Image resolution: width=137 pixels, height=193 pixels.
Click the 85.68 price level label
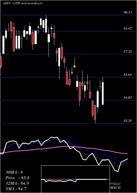click(x=128, y=75)
